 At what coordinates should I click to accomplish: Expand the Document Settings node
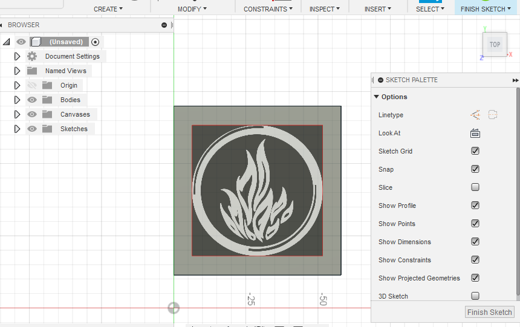pos(18,56)
